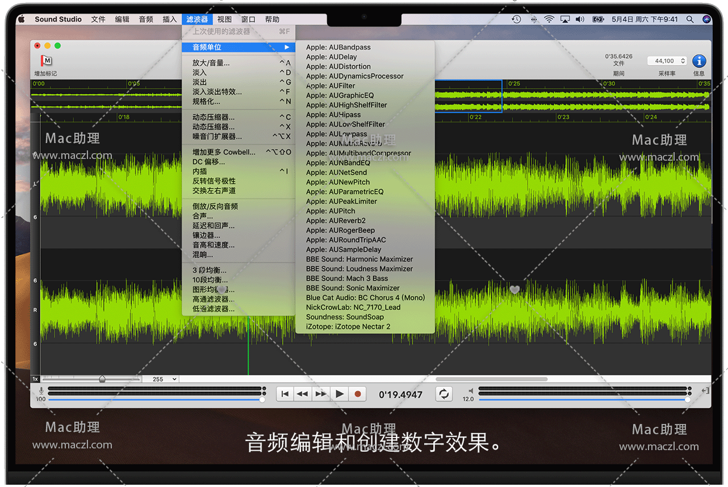
Task: Click the microphone input icon
Action: pos(41,391)
